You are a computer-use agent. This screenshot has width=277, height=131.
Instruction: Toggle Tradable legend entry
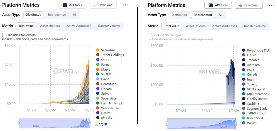pos(251,60)
